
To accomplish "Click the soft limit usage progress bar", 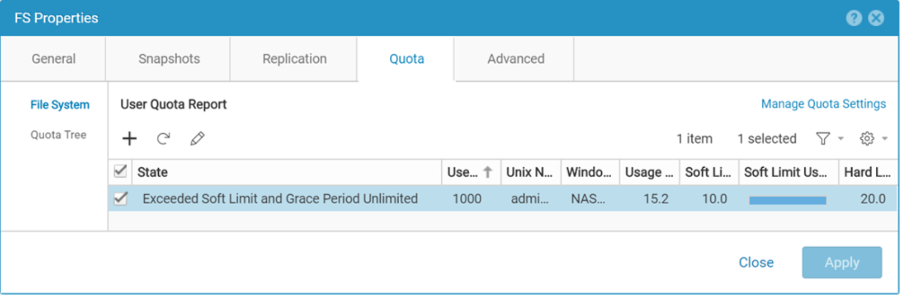I will (787, 200).
